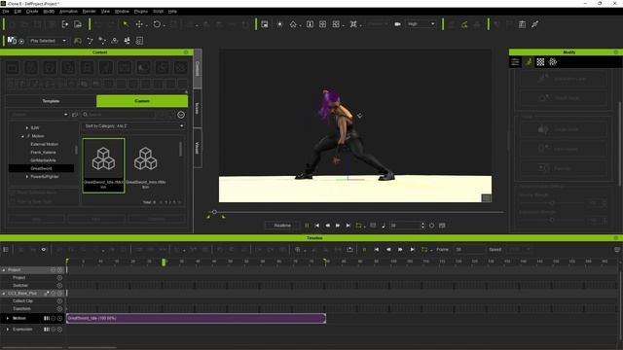Click the light star icon in toolbar
This screenshot has width=623, height=350.
click(279, 24)
